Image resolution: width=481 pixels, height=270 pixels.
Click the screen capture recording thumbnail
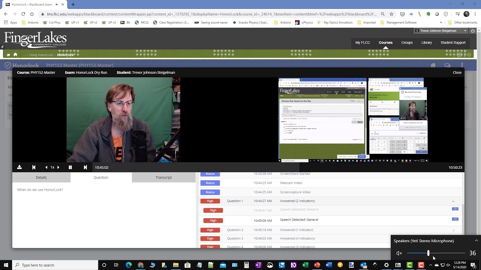(x=353, y=120)
